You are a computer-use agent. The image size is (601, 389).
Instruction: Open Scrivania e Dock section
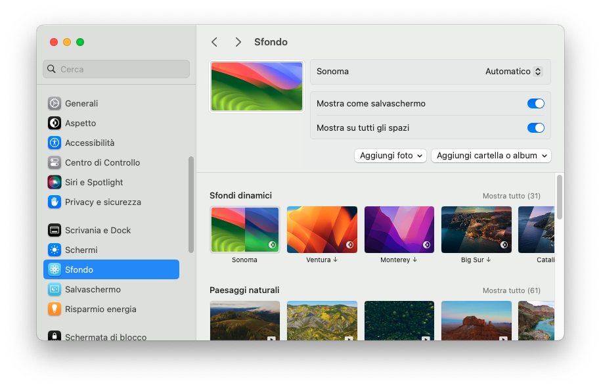pyautogui.click(x=97, y=230)
